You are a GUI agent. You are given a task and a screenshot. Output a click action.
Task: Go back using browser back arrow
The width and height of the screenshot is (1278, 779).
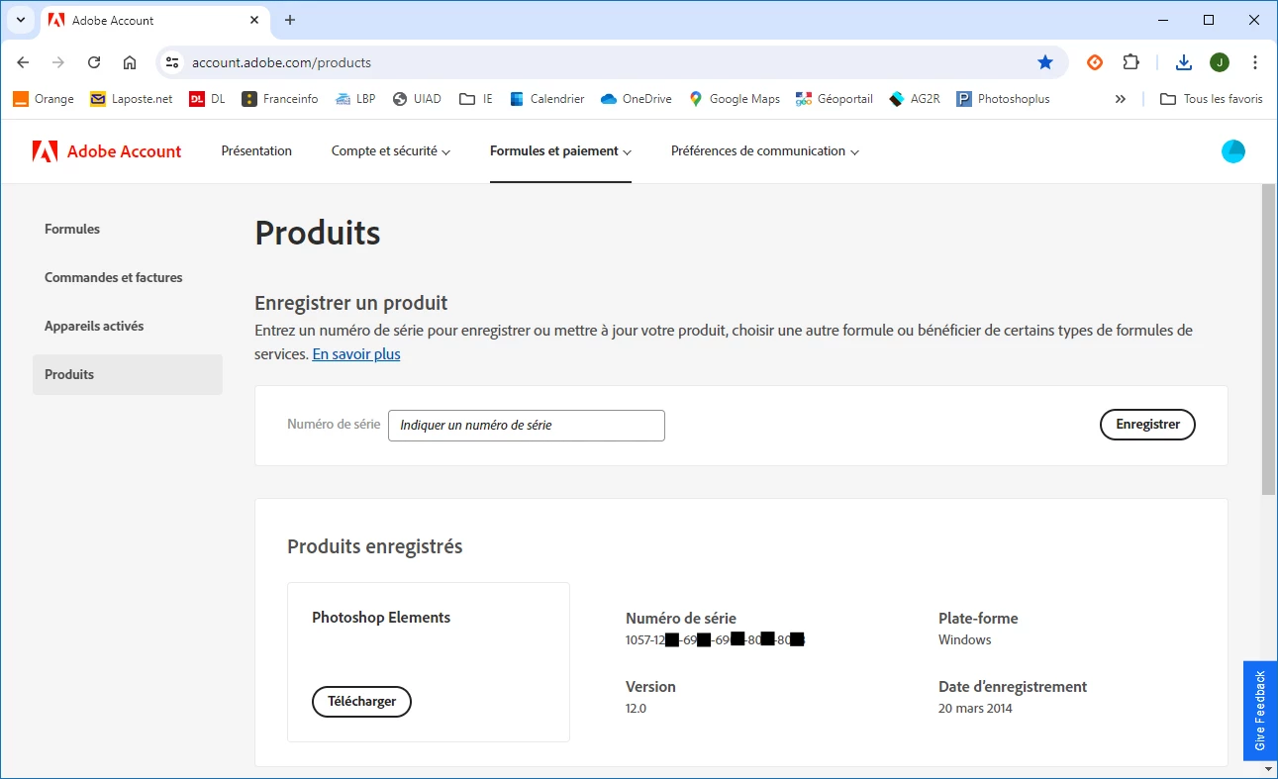pos(23,62)
